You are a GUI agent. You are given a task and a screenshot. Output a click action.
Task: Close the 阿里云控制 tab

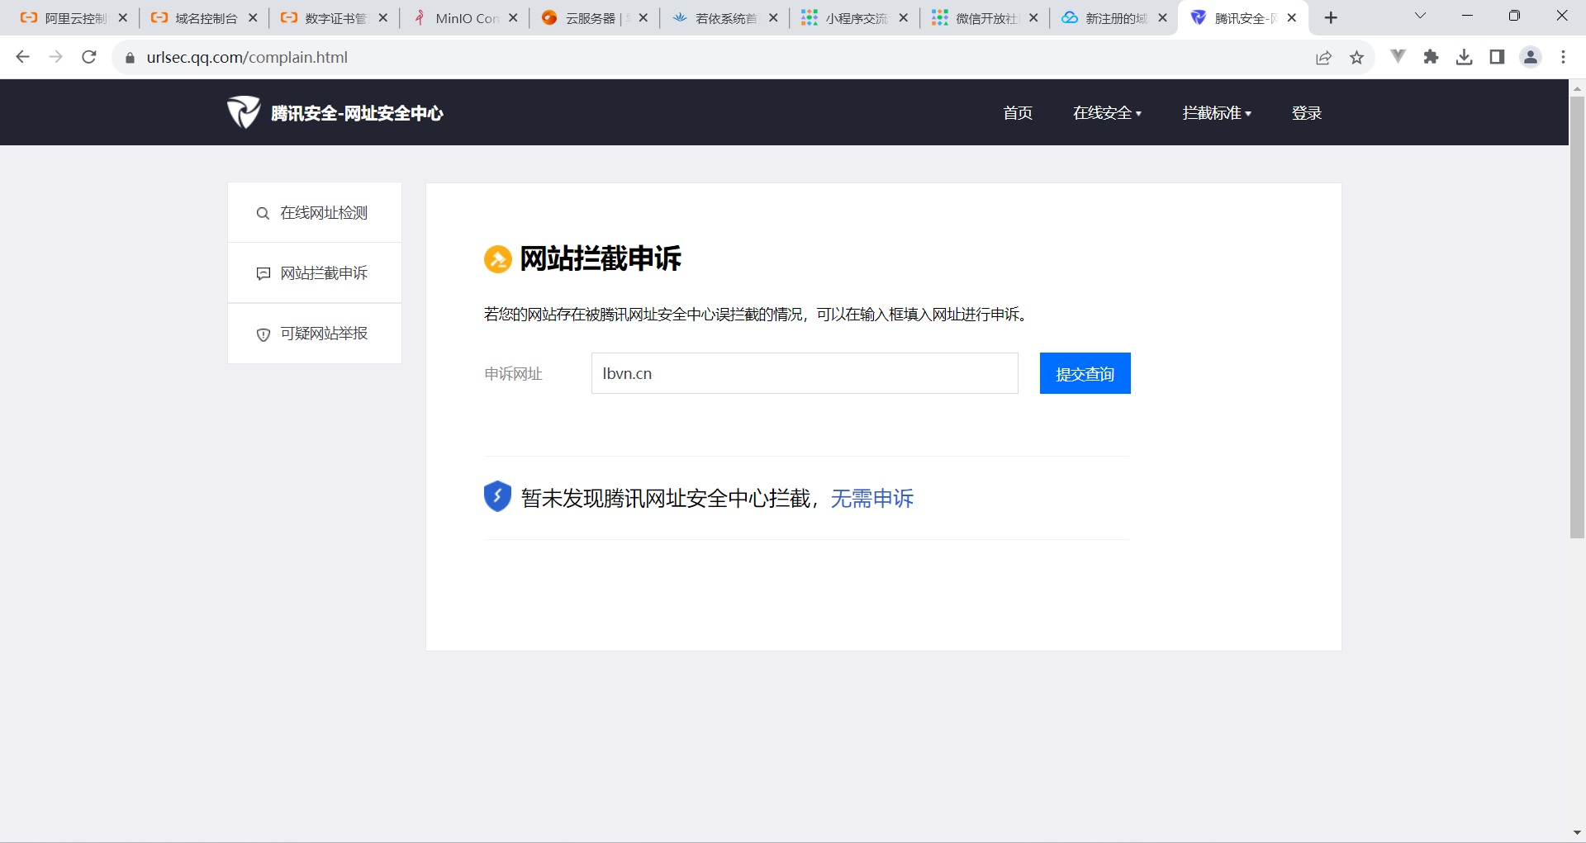coord(123,18)
